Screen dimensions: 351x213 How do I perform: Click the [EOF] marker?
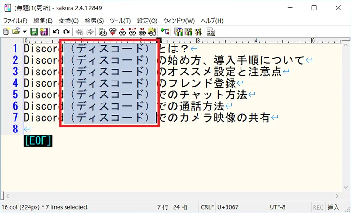[38, 140]
